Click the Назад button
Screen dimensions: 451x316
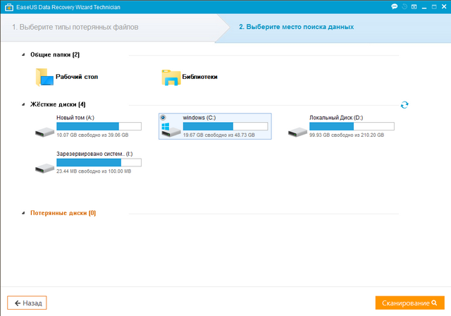27,303
